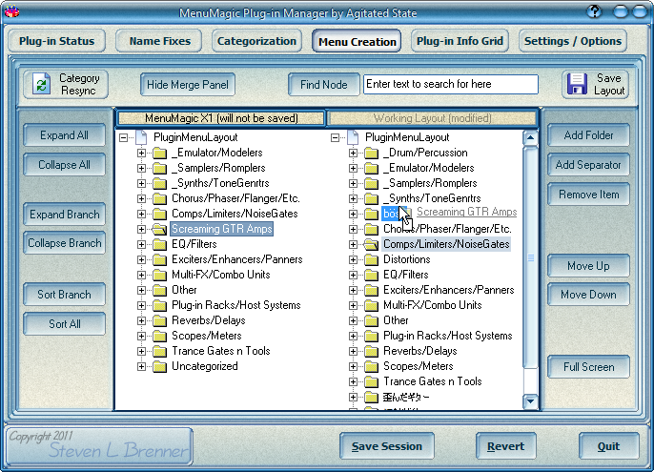Click Save Session button
The image size is (654, 472).
pyautogui.click(x=387, y=446)
